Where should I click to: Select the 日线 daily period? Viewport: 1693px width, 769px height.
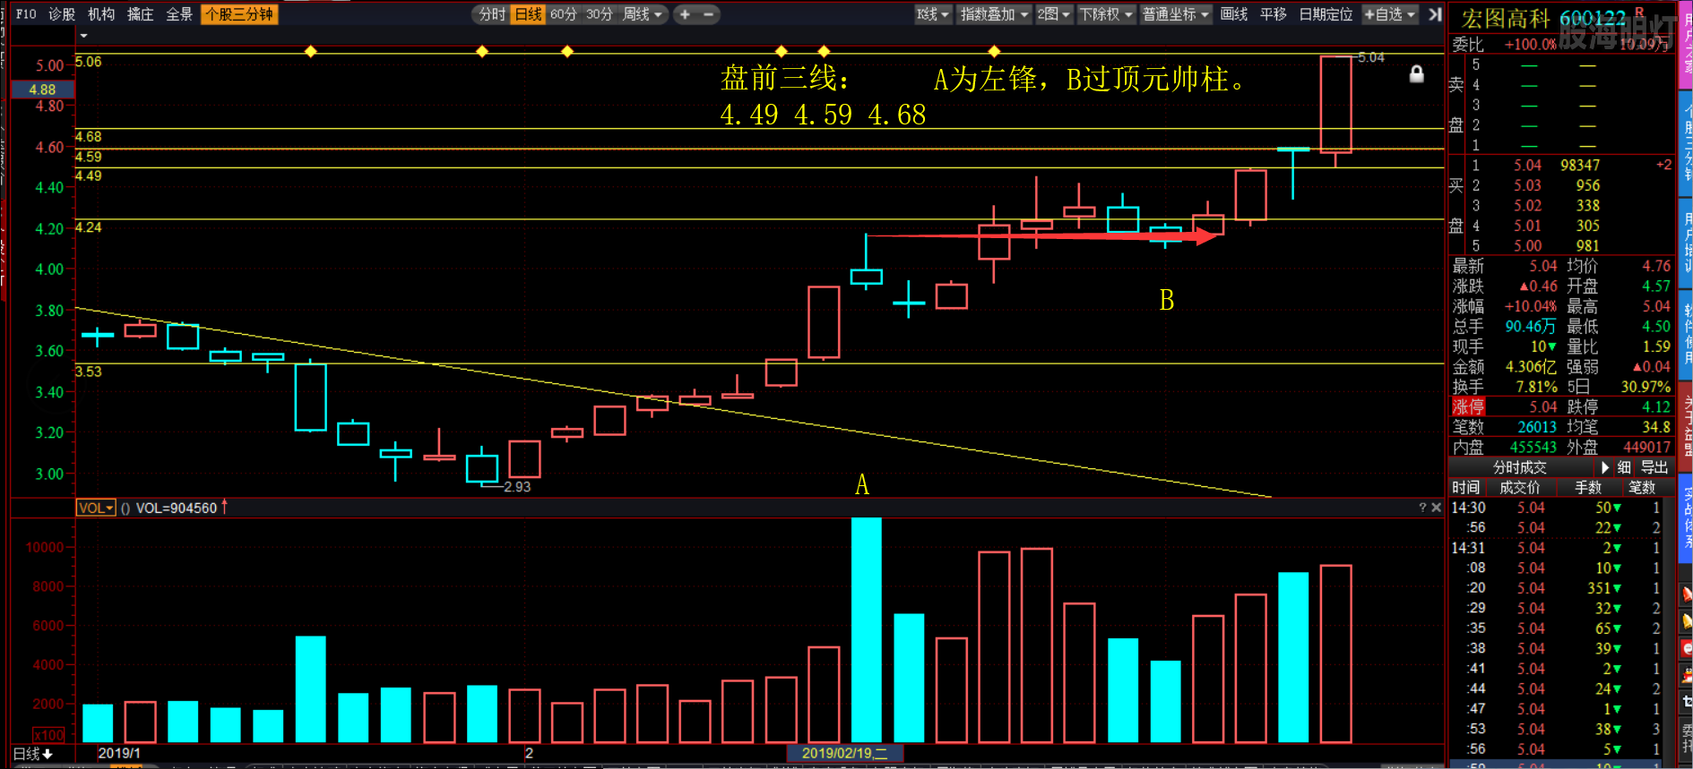tap(529, 14)
